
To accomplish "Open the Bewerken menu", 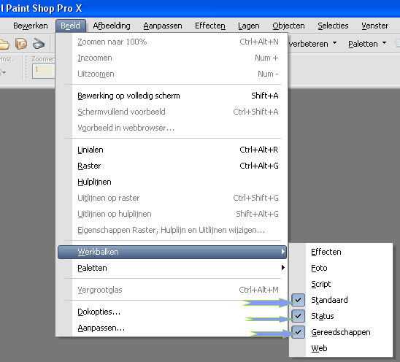I will tap(31, 26).
